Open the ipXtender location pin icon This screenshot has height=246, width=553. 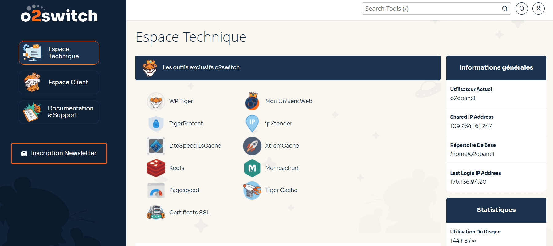[x=252, y=123]
